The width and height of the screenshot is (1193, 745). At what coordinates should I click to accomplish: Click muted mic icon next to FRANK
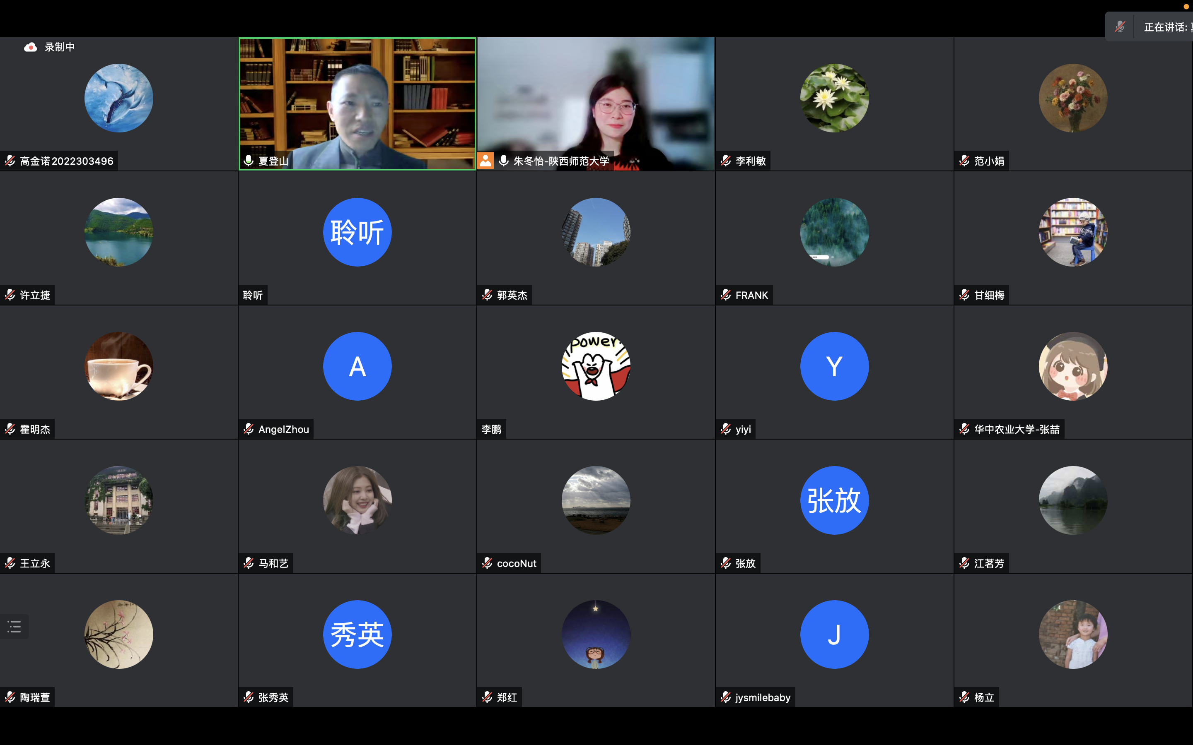coord(726,295)
